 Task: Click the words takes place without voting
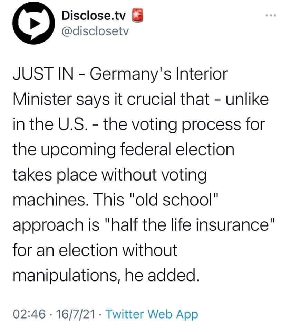[x=110, y=175]
